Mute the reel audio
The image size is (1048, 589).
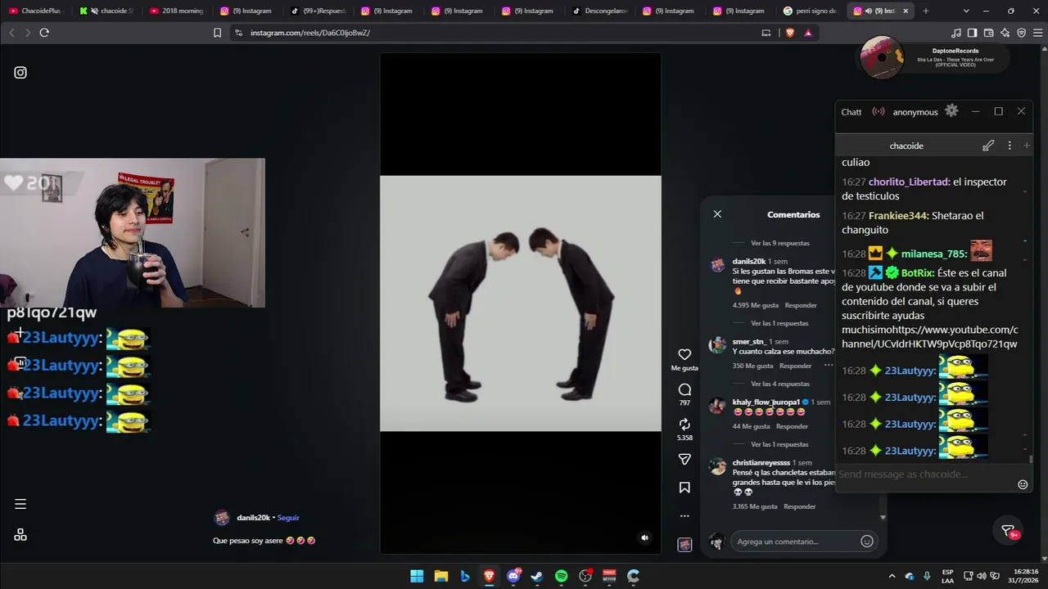(644, 537)
